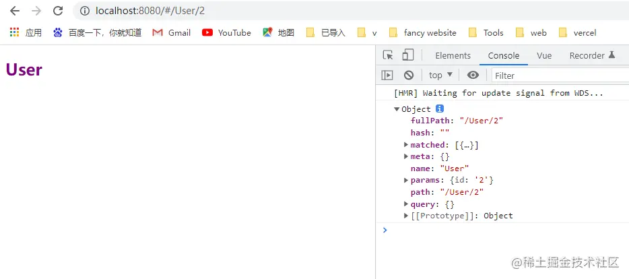
Task: Expand the query property
Action: point(406,204)
